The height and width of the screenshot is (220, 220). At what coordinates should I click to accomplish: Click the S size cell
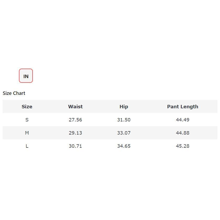click(x=27, y=120)
